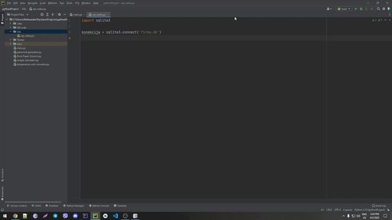Open the Version Control tool window
This screenshot has height=220, width=392.
click(x=17, y=206)
